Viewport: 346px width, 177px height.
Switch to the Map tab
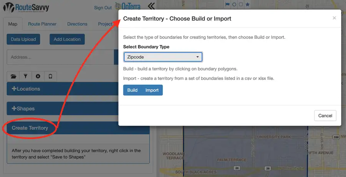pos(13,24)
